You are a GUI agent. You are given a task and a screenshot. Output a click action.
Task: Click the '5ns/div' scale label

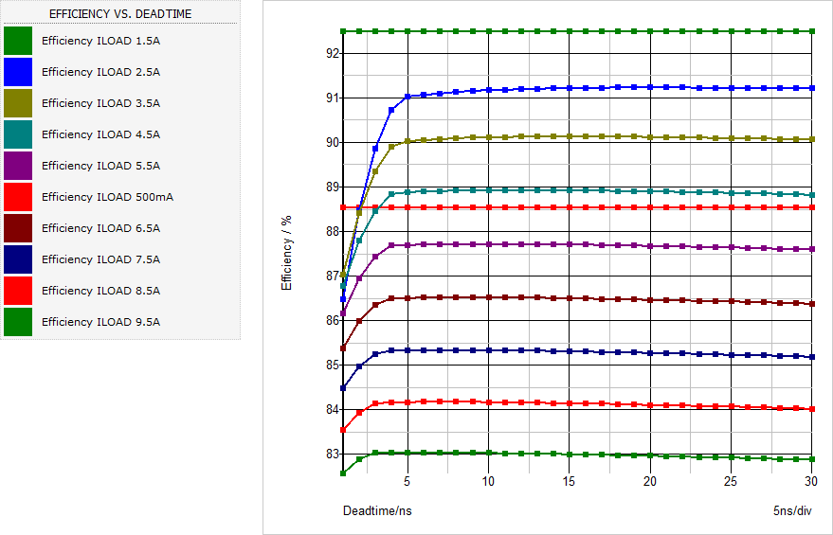pyautogui.click(x=792, y=510)
